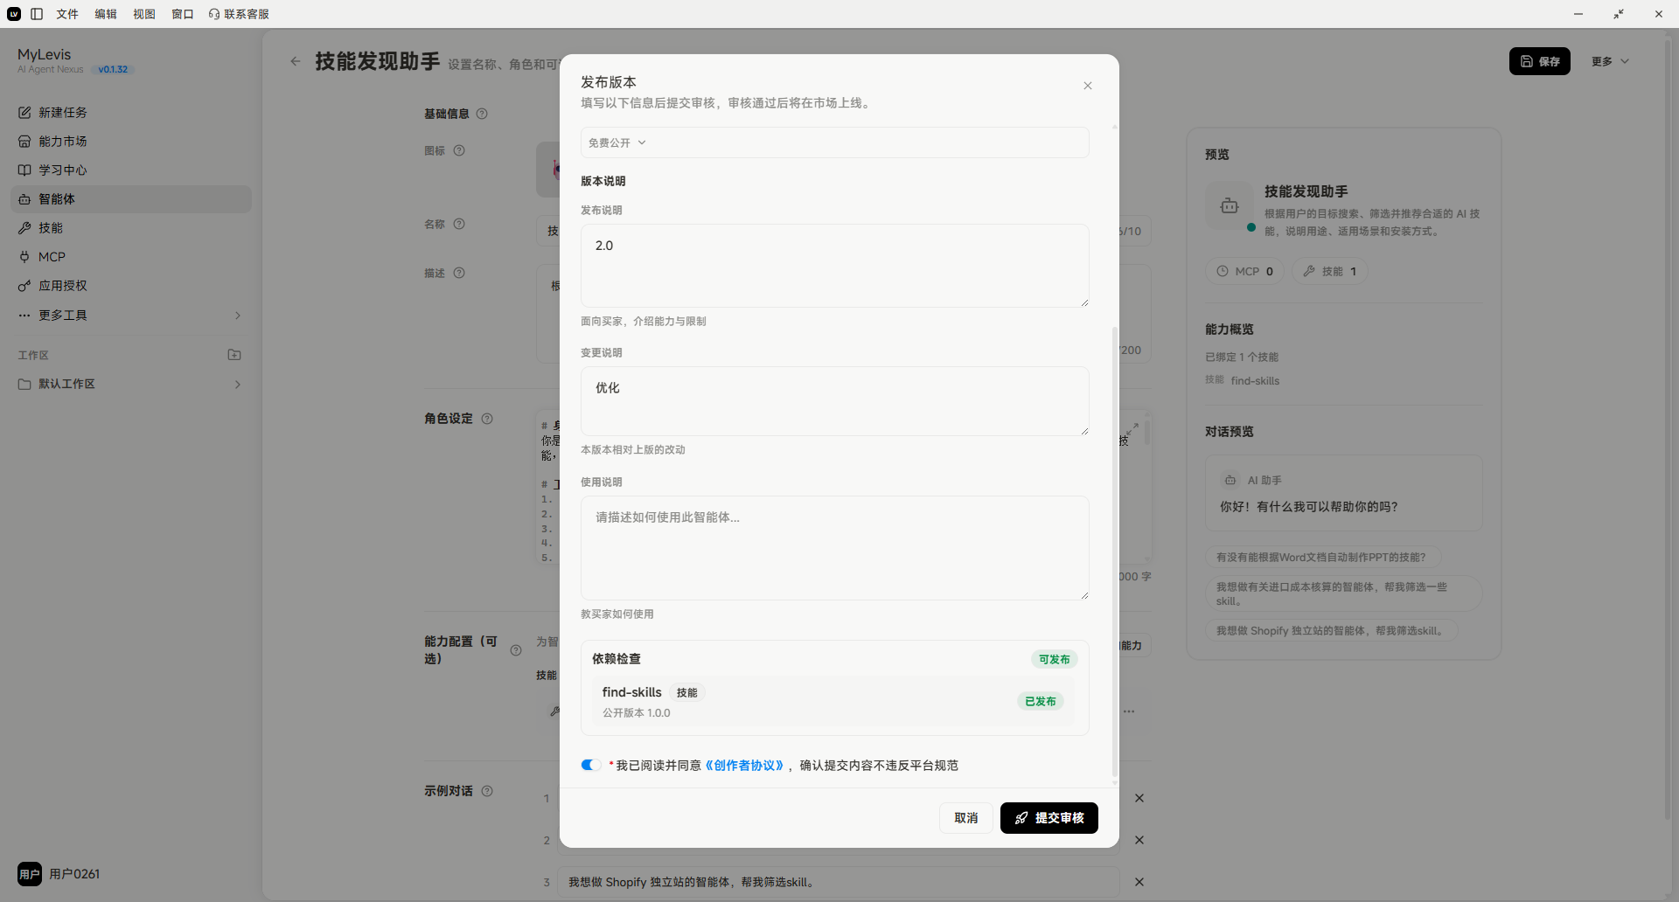Click the 用户0261 avatar
Image resolution: width=1679 pixels, height=902 pixels.
pyautogui.click(x=30, y=874)
